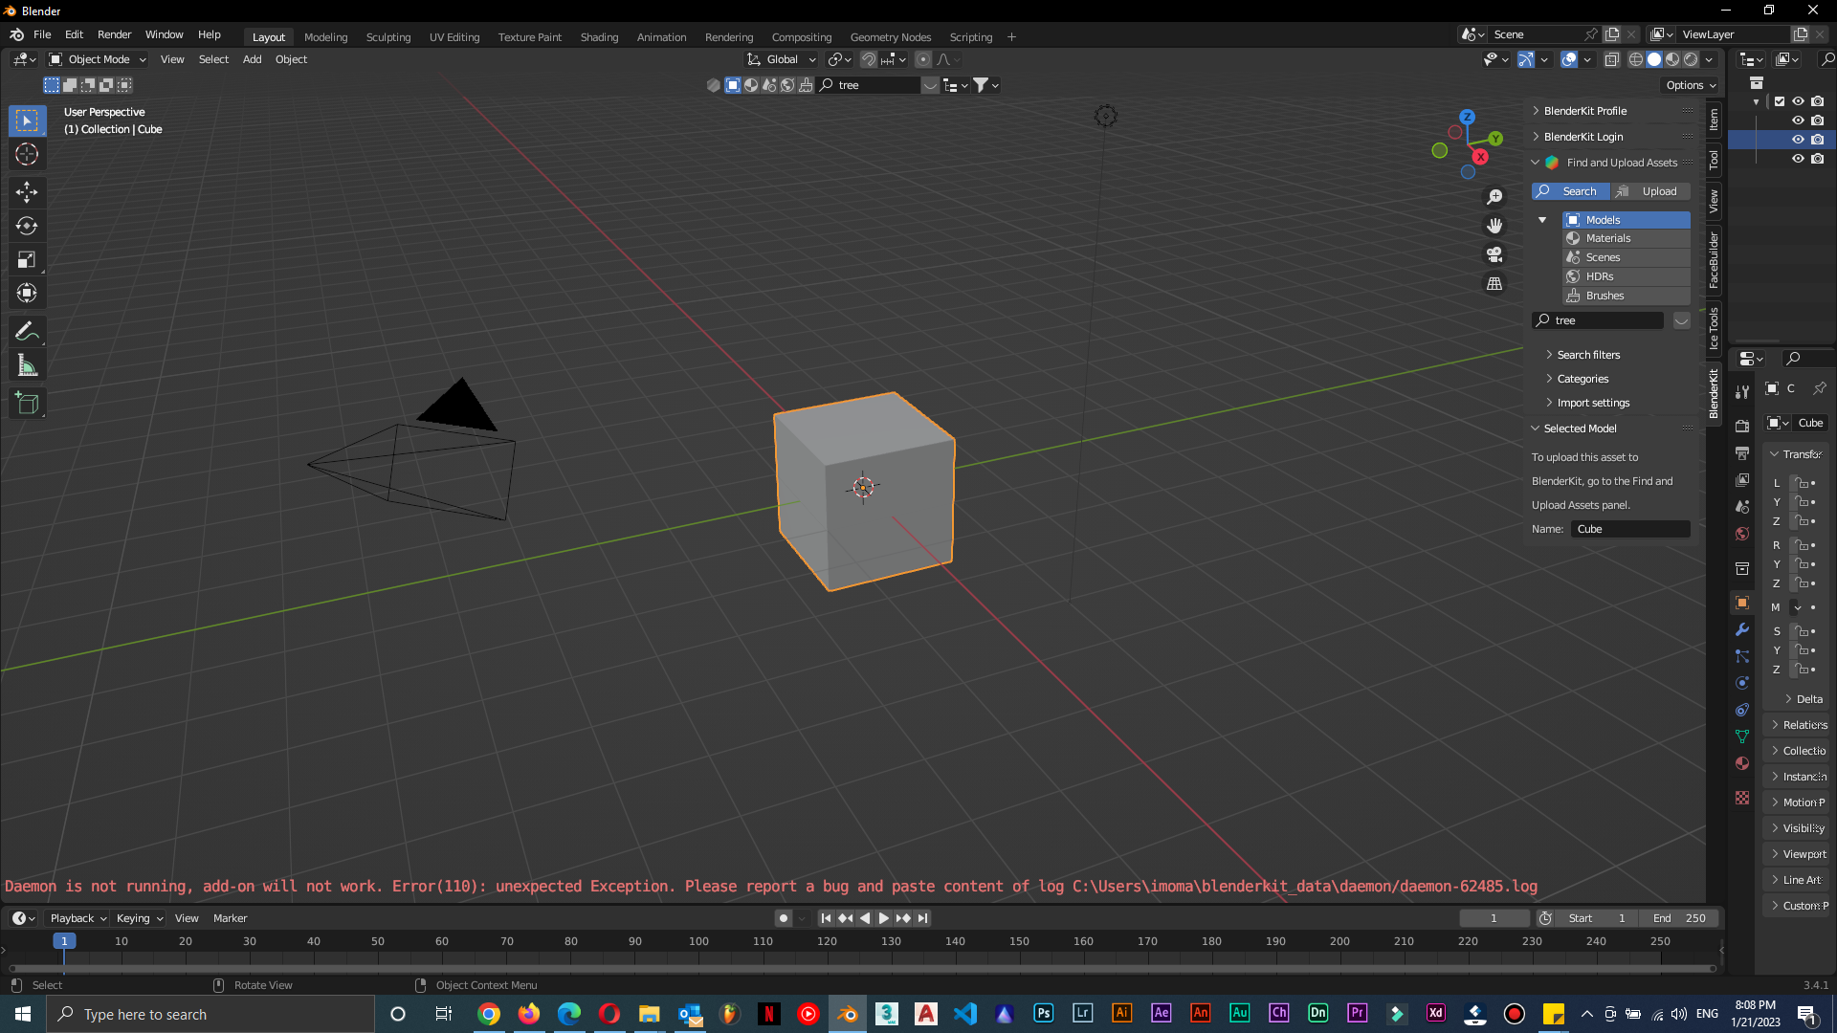Jump to timeline start frame button
1837x1033 pixels.
point(826,918)
